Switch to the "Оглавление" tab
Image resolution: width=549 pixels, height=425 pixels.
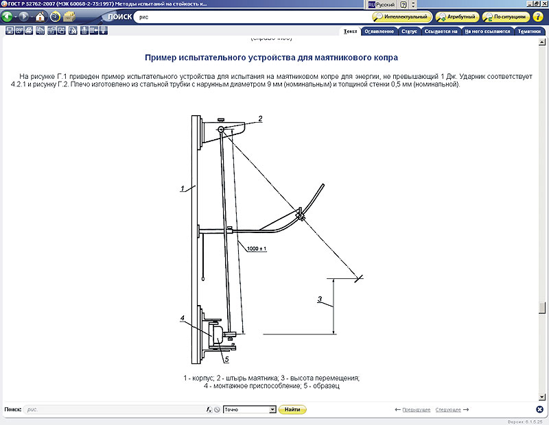coord(379,31)
